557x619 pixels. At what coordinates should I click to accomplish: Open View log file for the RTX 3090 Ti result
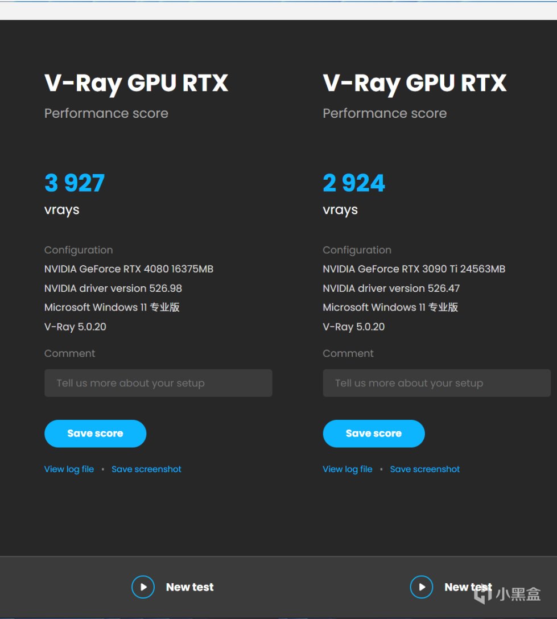(347, 469)
